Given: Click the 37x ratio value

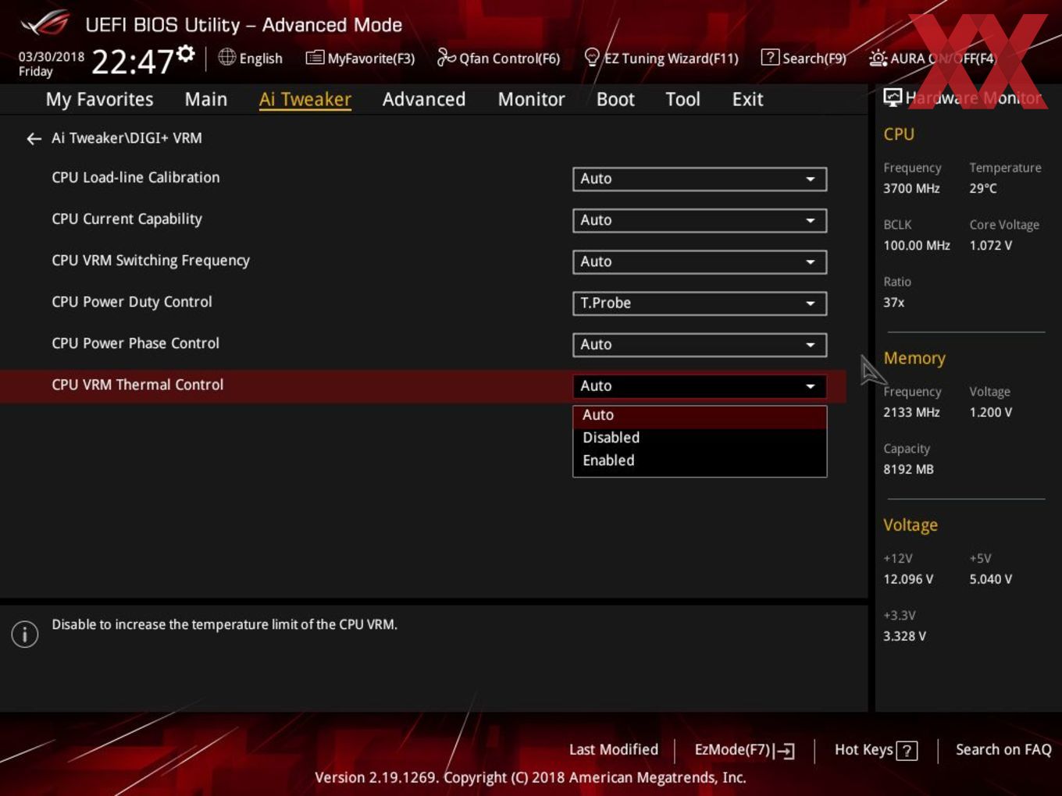Looking at the screenshot, I should coord(894,303).
